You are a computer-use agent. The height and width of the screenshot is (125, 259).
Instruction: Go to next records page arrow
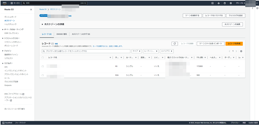tap(236, 51)
